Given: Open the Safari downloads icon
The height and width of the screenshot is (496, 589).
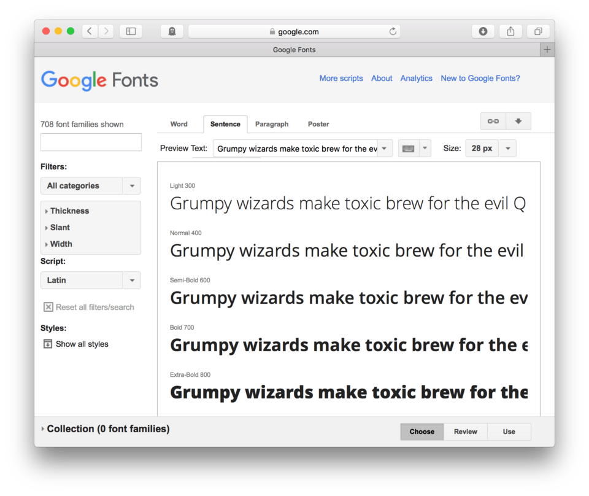Looking at the screenshot, I should [x=483, y=31].
